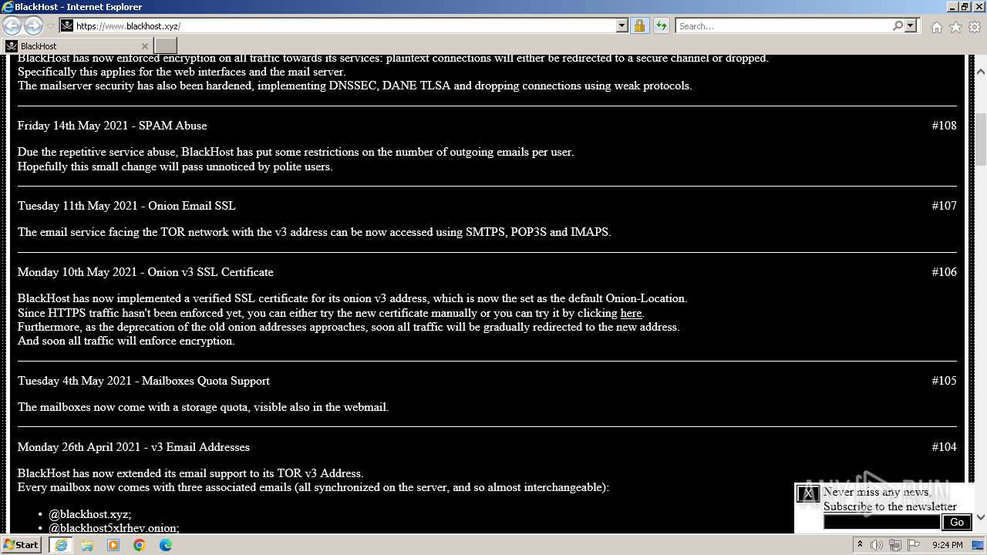Select heading 'Friday 14th May 2021 - SPAM Abuse'
This screenshot has height=555, width=987.
point(113,125)
